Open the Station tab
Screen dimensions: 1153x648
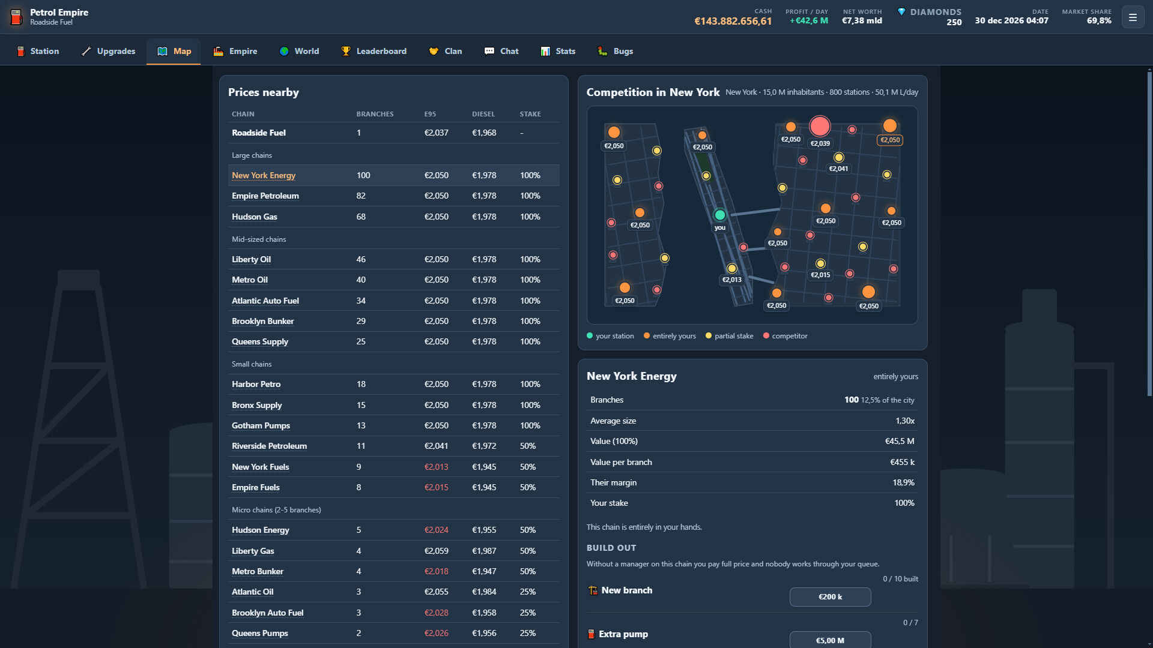[37, 51]
